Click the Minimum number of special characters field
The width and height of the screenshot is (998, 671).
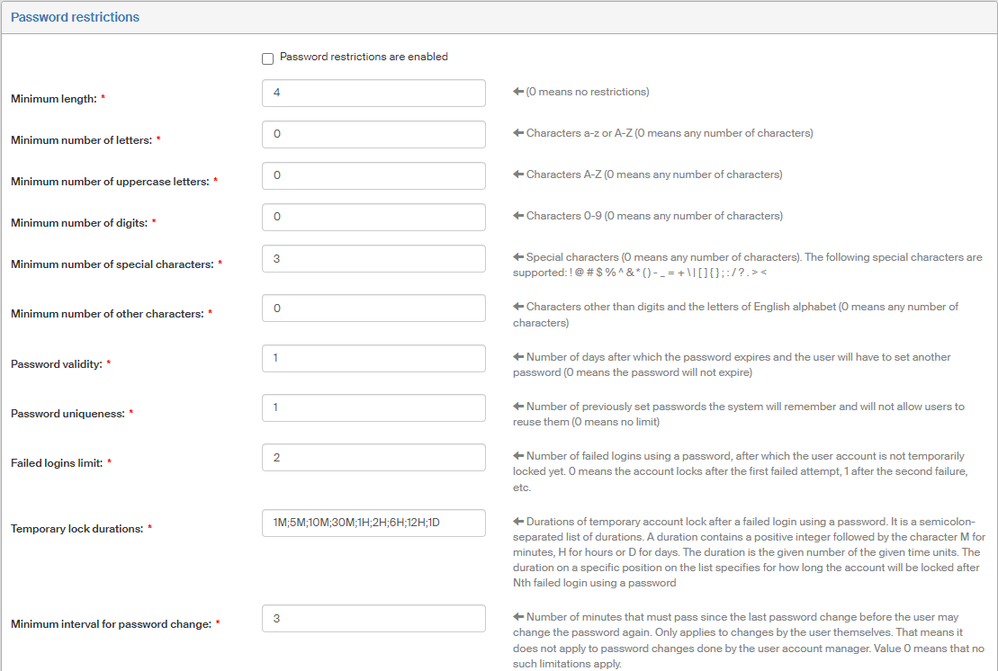point(373,258)
